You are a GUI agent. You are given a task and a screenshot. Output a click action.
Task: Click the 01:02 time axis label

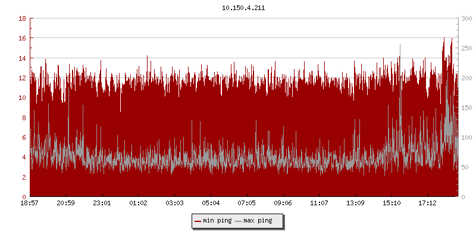click(x=139, y=203)
